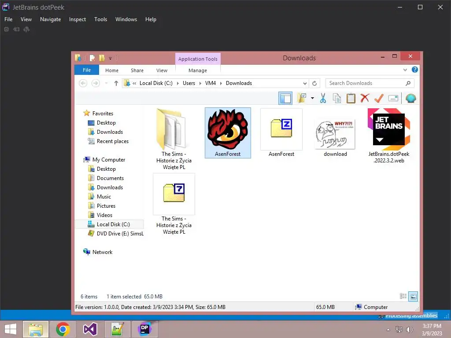Select Music under My Computer

pyautogui.click(x=104, y=197)
